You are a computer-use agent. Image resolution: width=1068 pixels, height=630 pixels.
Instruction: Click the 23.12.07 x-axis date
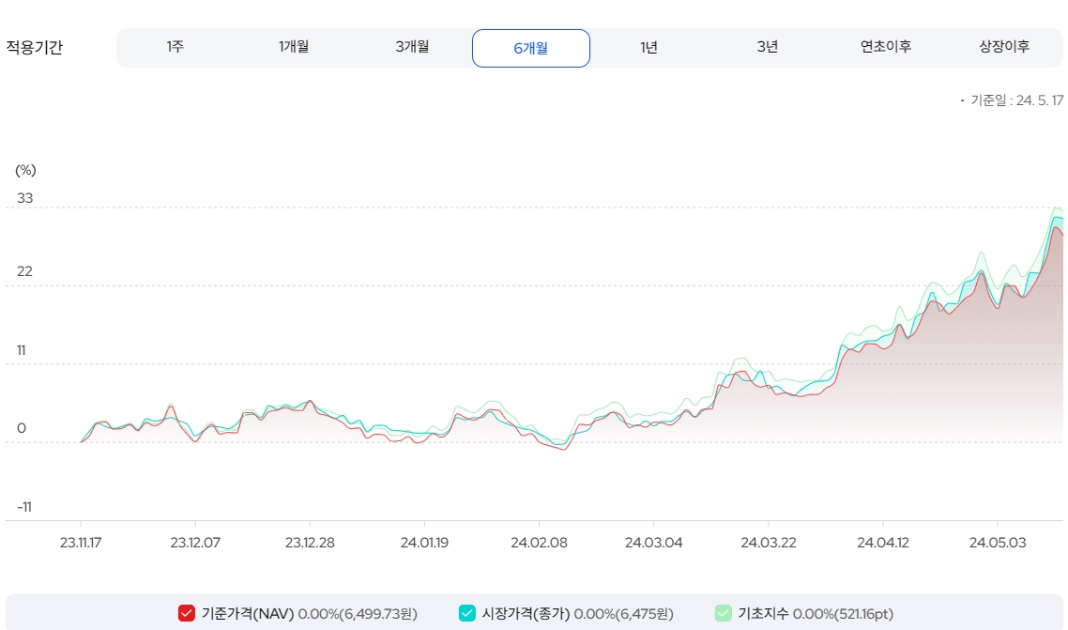[x=195, y=543]
